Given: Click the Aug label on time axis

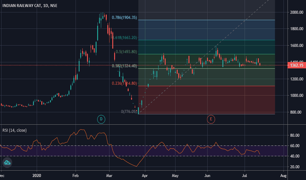Looking at the screenshot, I should click(283, 175).
